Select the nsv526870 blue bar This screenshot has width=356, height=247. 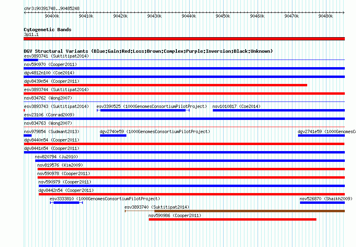point(322,203)
